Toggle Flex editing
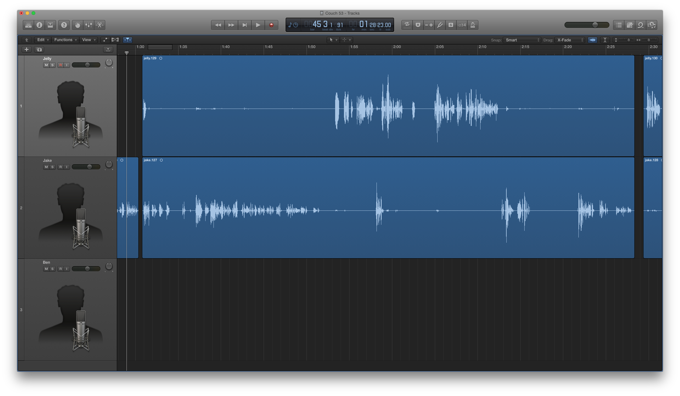Image resolution: width=680 pixels, height=396 pixels. click(x=115, y=40)
